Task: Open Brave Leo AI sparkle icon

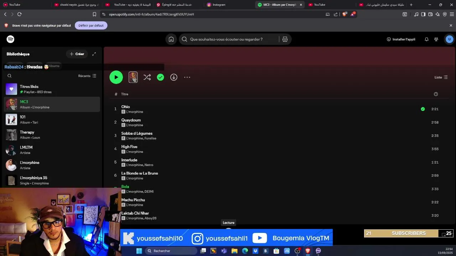Action: [x=437, y=14]
